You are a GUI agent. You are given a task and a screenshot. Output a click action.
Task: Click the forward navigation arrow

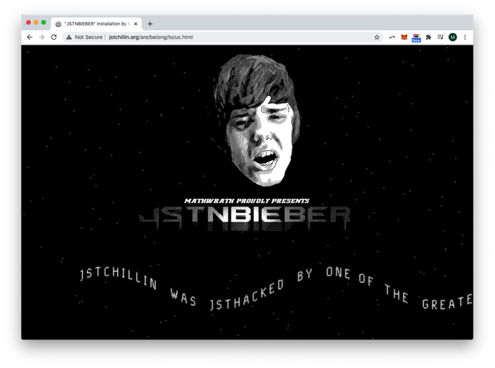tap(42, 37)
